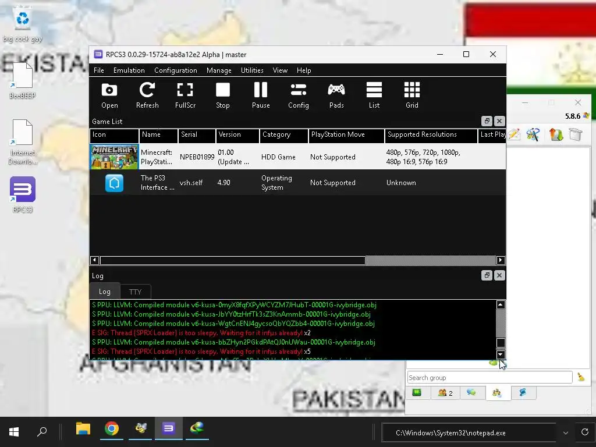Float the Game List panel
Viewport: 596px width, 447px height.
[x=487, y=121]
